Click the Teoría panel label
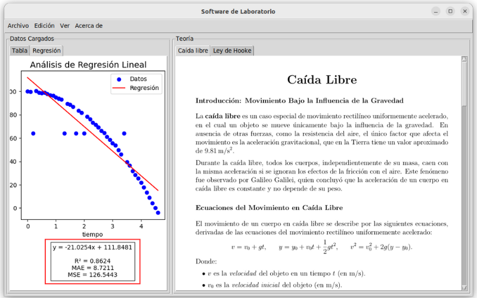This screenshot has width=477, height=298. 184,39
